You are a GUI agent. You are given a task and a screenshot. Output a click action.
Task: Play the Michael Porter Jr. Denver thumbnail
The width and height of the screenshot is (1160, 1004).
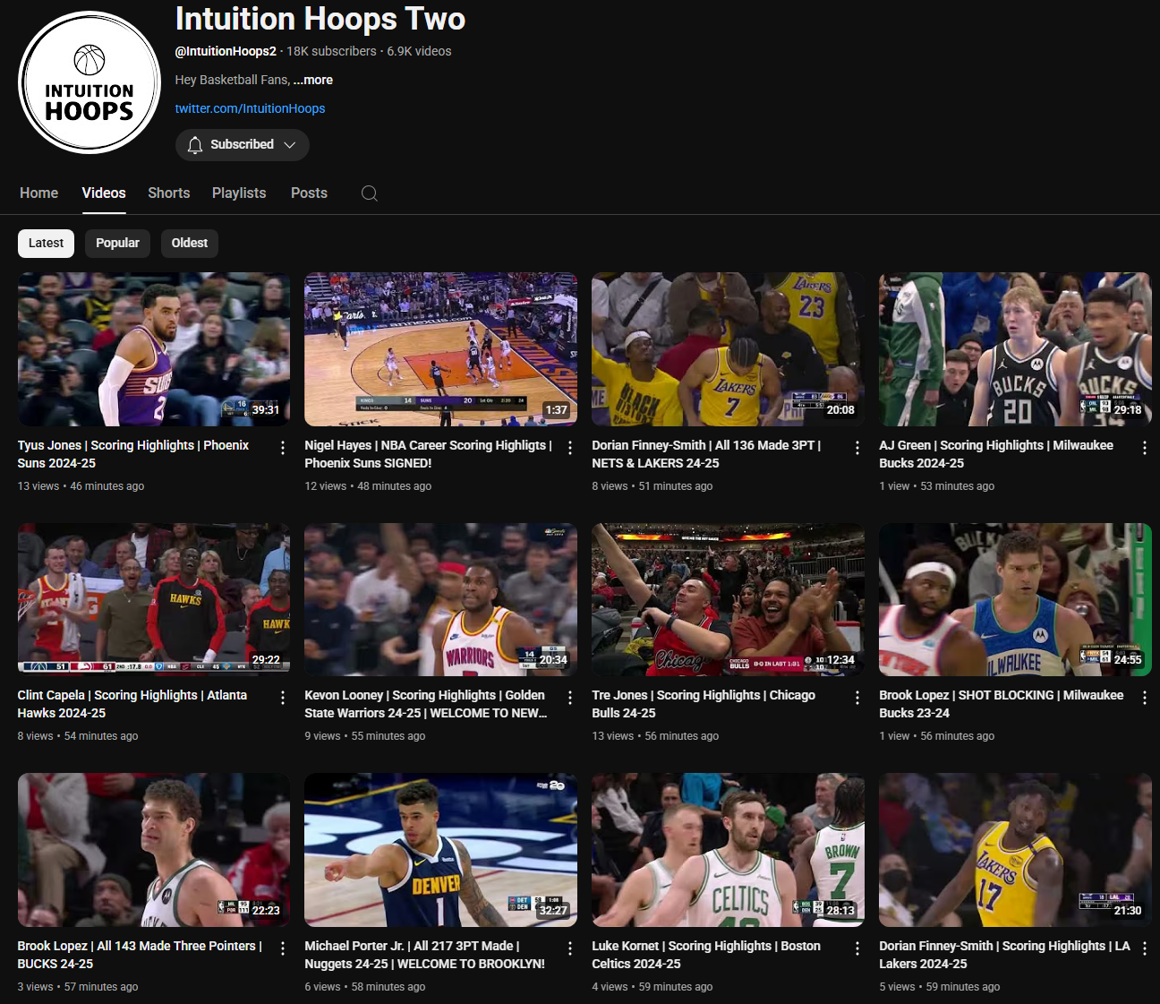(x=440, y=850)
